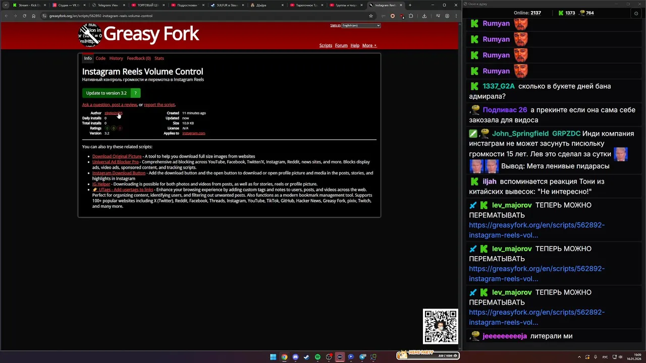Open the script author's profile link
This screenshot has height=363, width=646.
pyautogui.click(x=113, y=113)
